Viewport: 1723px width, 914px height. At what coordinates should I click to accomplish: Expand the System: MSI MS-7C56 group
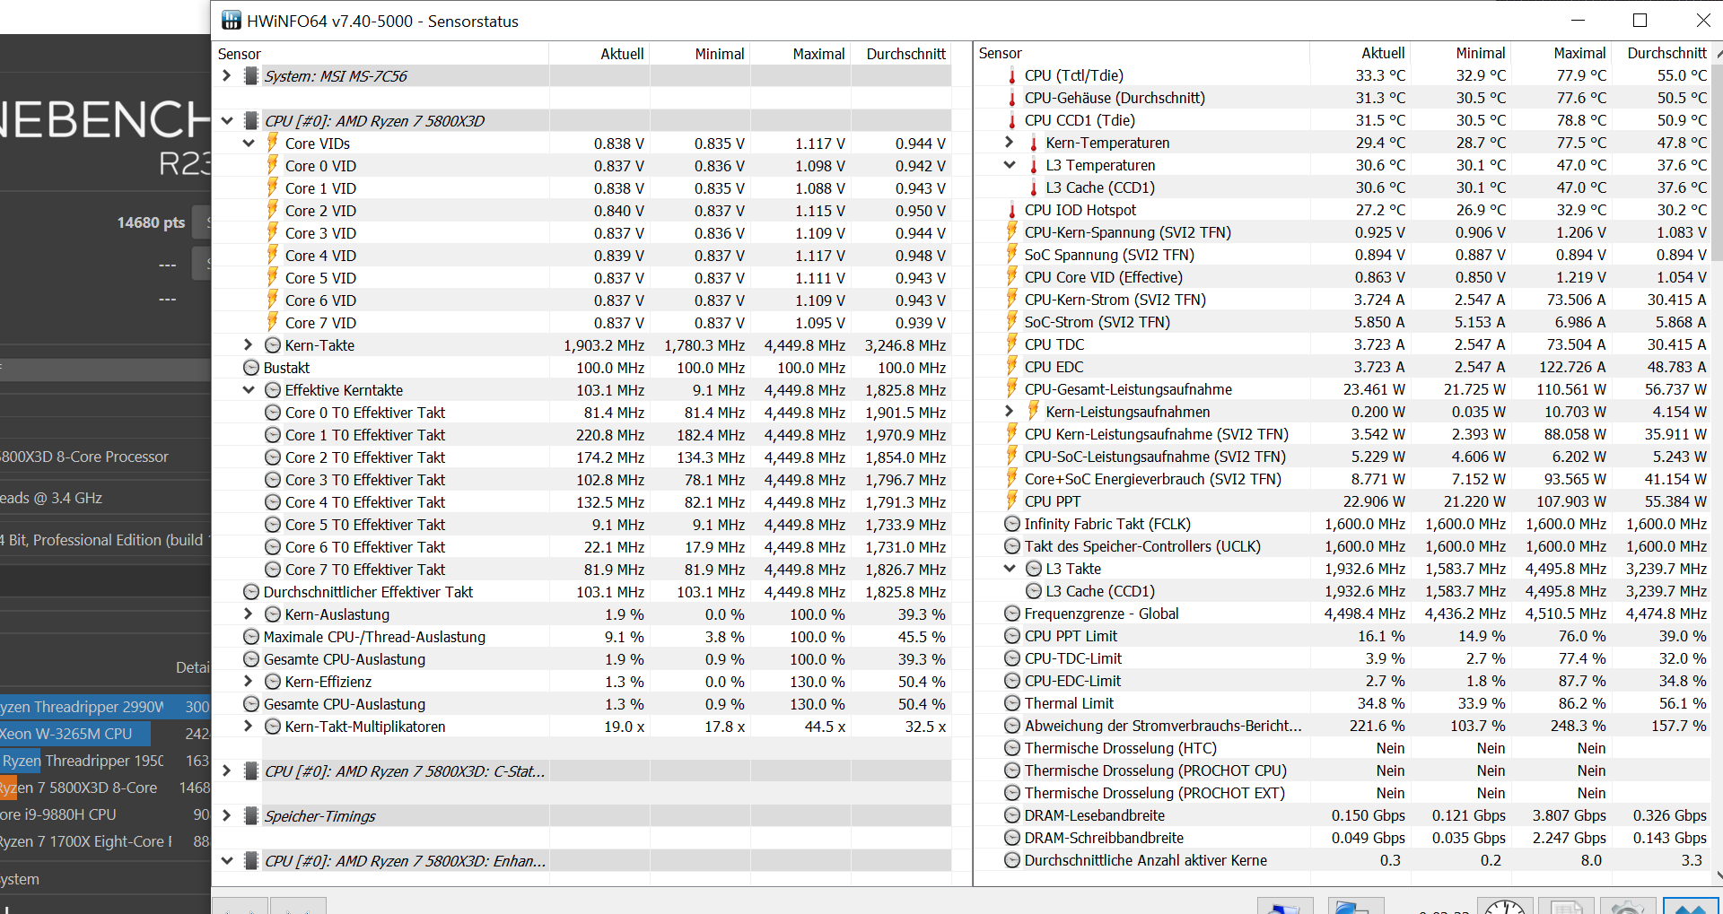click(227, 76)
